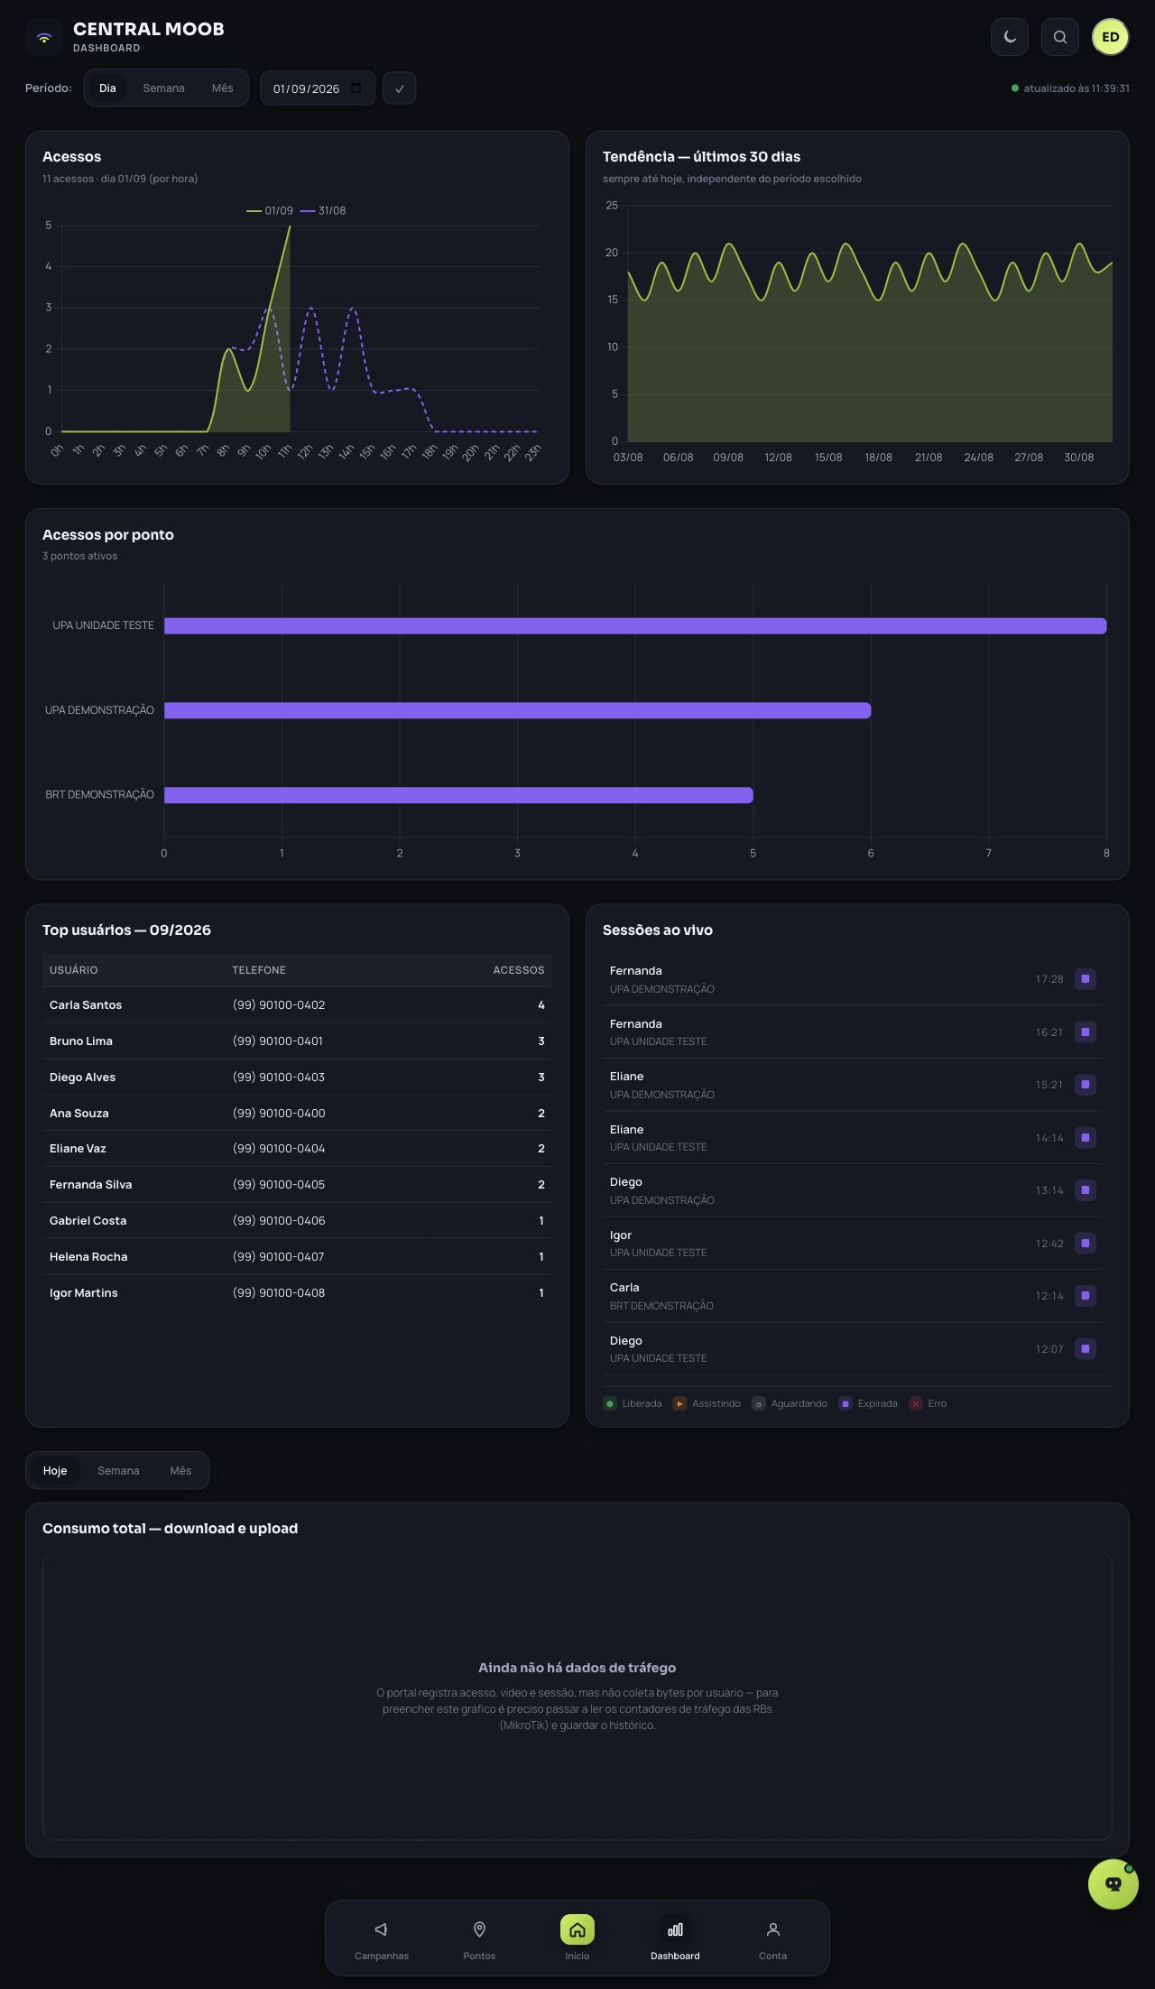This screenshot has height=1989, width=1155.
Task: Go to Campanhas in bottom navigation
Action: pyautogui.click(x=382, y=1938)
